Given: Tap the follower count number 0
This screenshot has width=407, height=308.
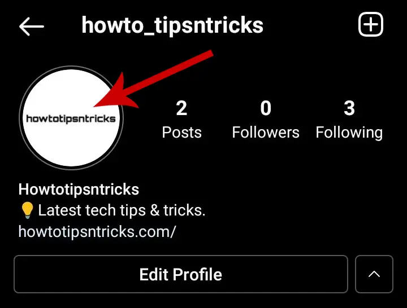Looking at the screenshot, I should pos(266,108).
